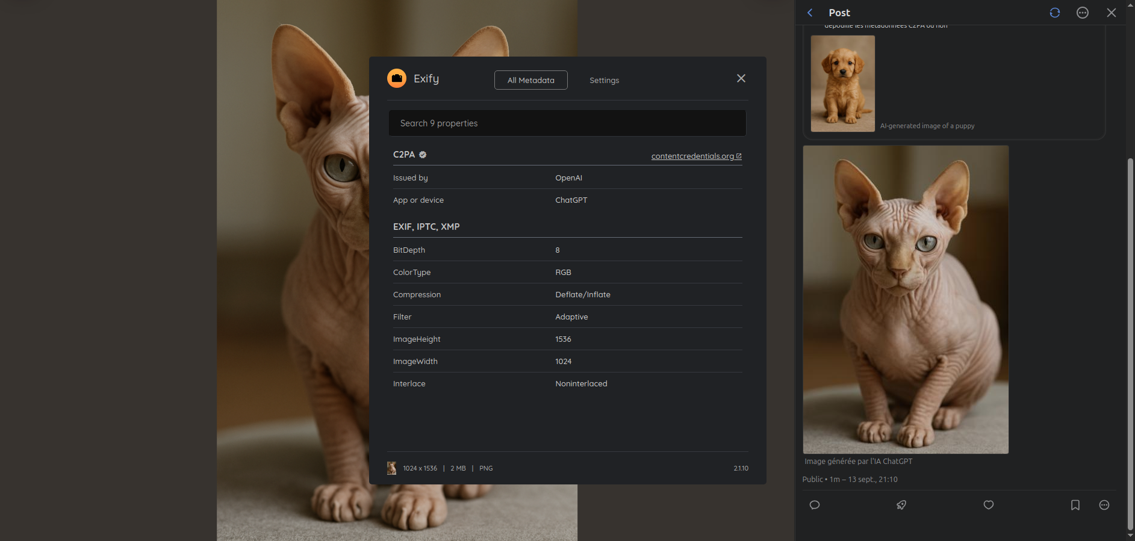Screen dimensions: 1135x541
Task: Click the PNG format label in footer
Action: tap(486, 468)
